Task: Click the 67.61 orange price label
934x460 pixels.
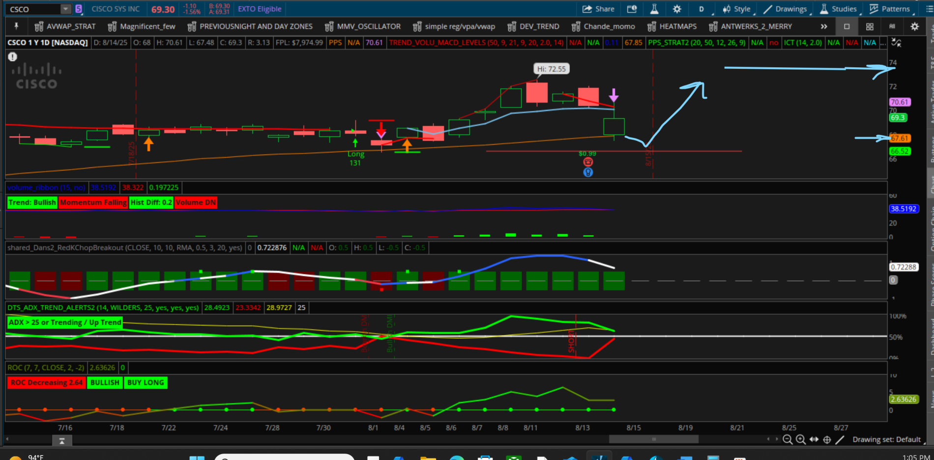Action: coord(900,138)
